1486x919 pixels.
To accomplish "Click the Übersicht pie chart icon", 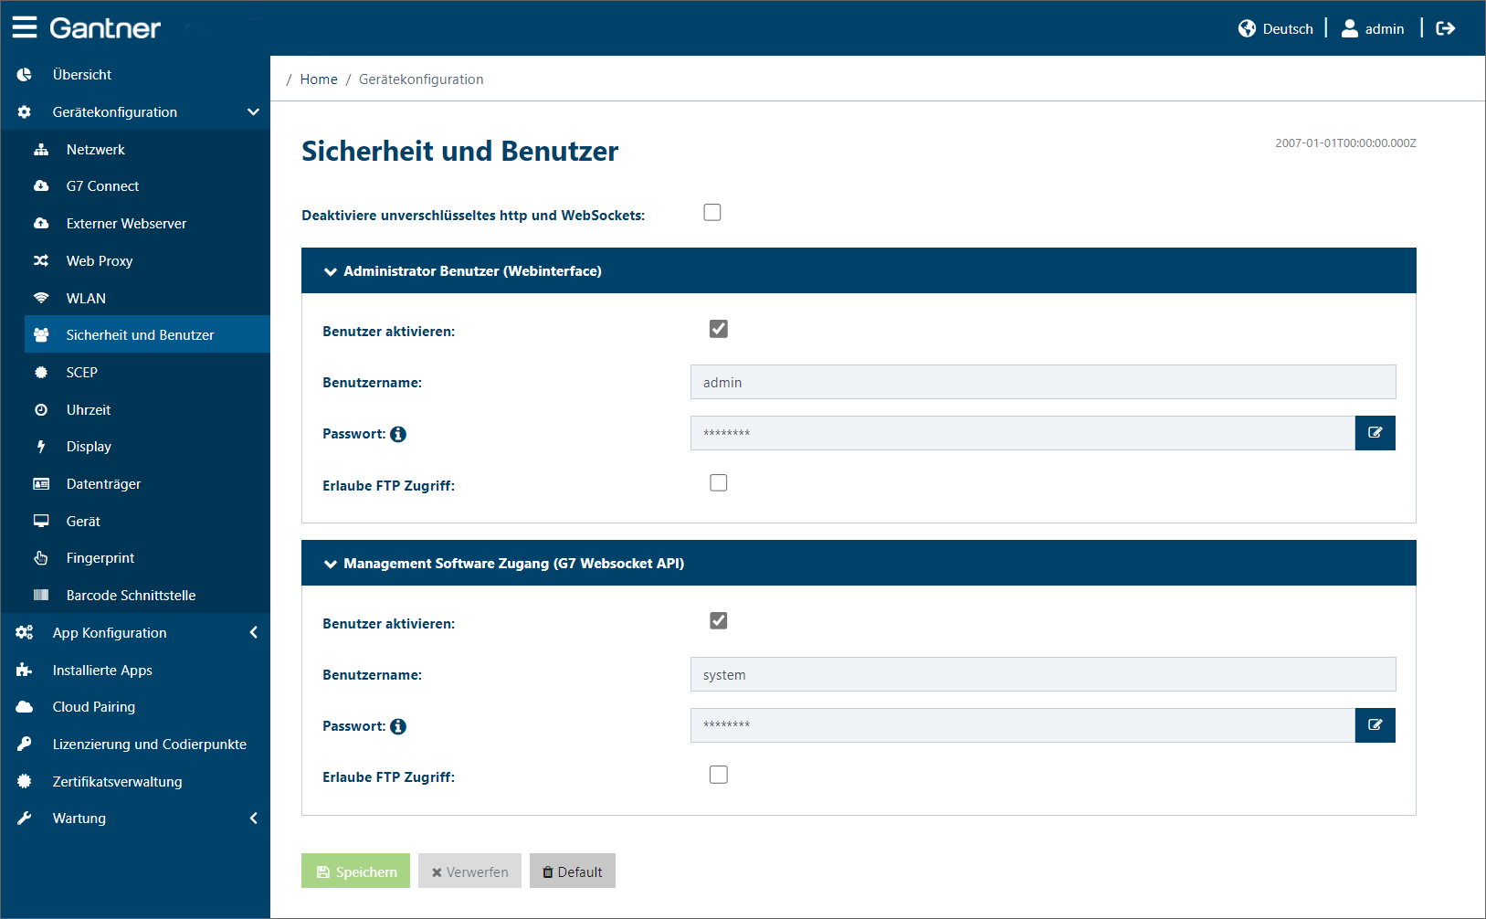I will [x=25, y=75].
